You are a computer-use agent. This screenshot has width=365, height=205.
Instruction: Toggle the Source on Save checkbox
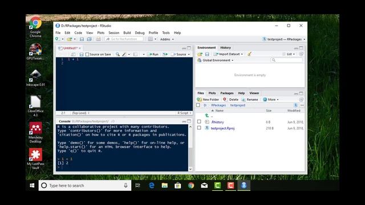click(87, 55)
